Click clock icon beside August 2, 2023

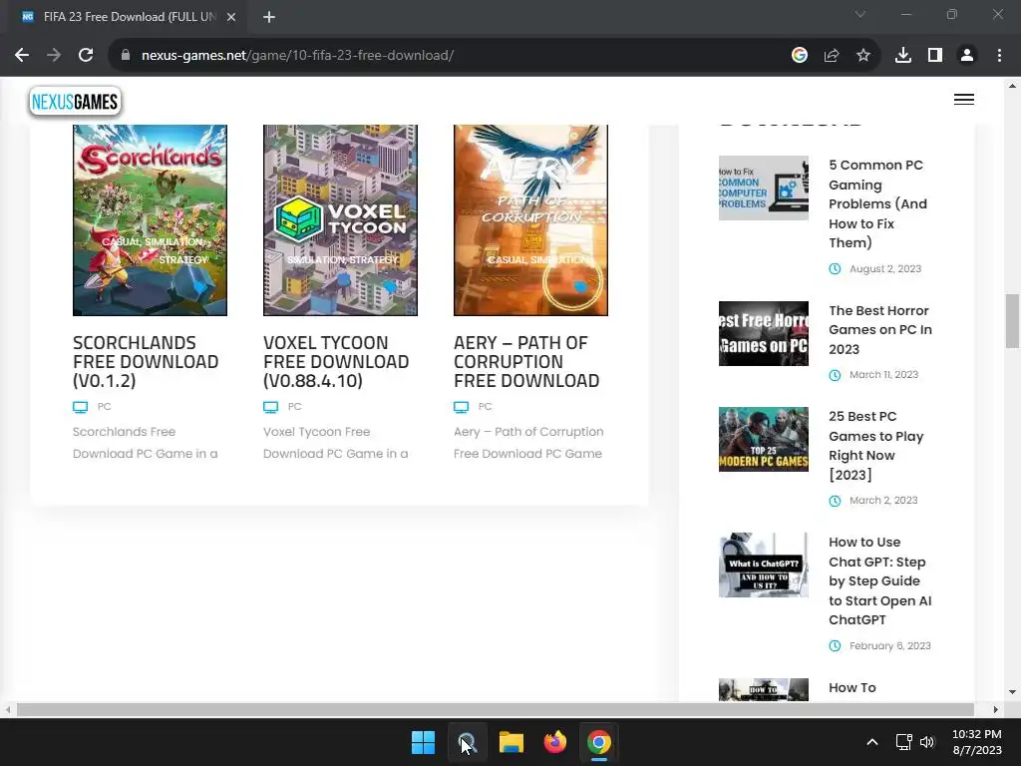(835, 269)
